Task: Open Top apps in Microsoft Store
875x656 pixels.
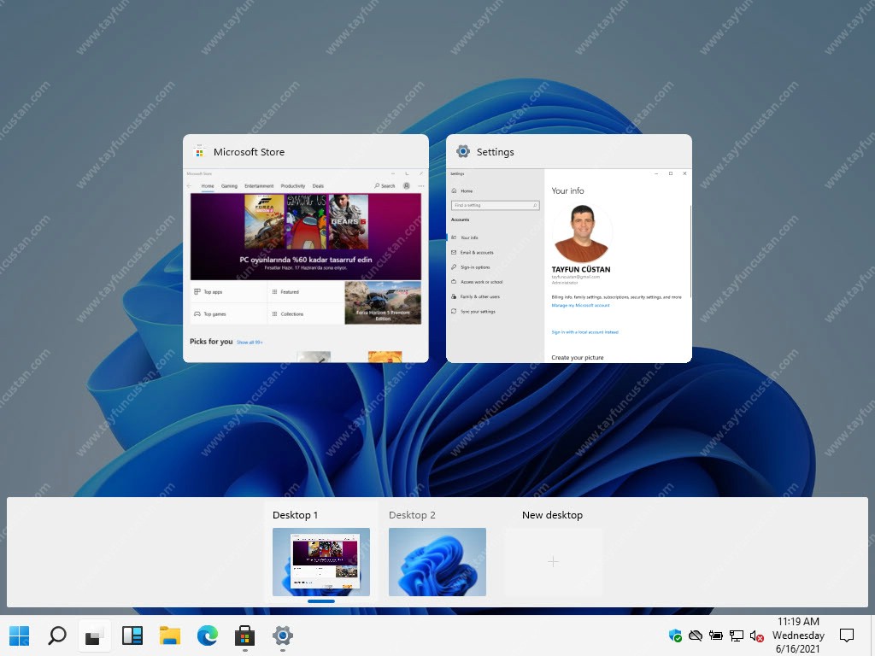Action: pos(229,292)
